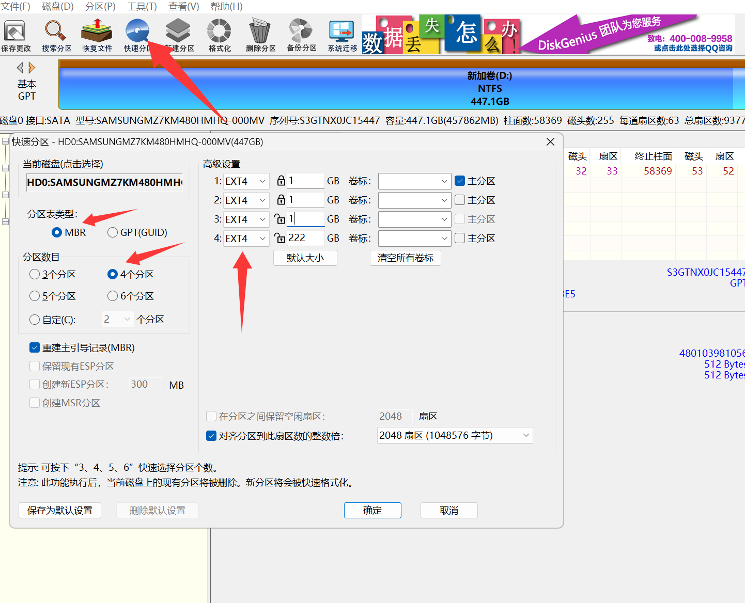Screen dimensions: 745x603
Task: Click the 确定 button to confirm partitioning
Action: tap(372, 510)
